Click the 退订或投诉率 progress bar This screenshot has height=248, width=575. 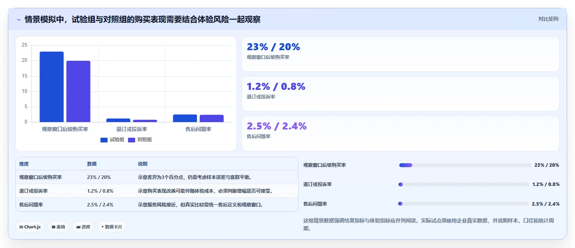[x=464, y=184]
